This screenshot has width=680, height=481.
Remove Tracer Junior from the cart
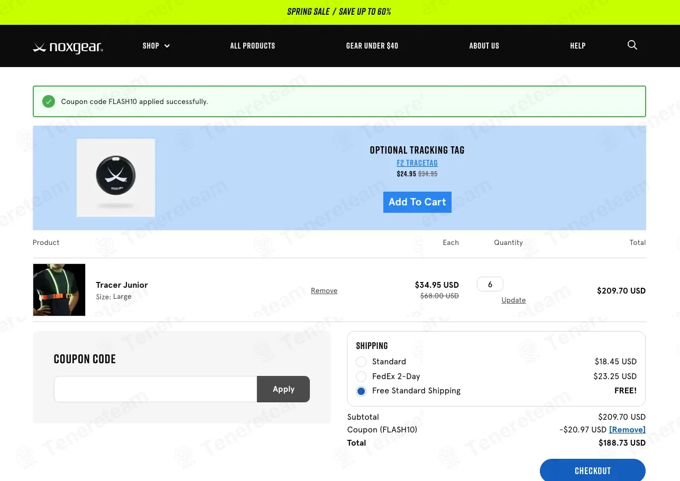pyautogui.click(x=324, y=290)
